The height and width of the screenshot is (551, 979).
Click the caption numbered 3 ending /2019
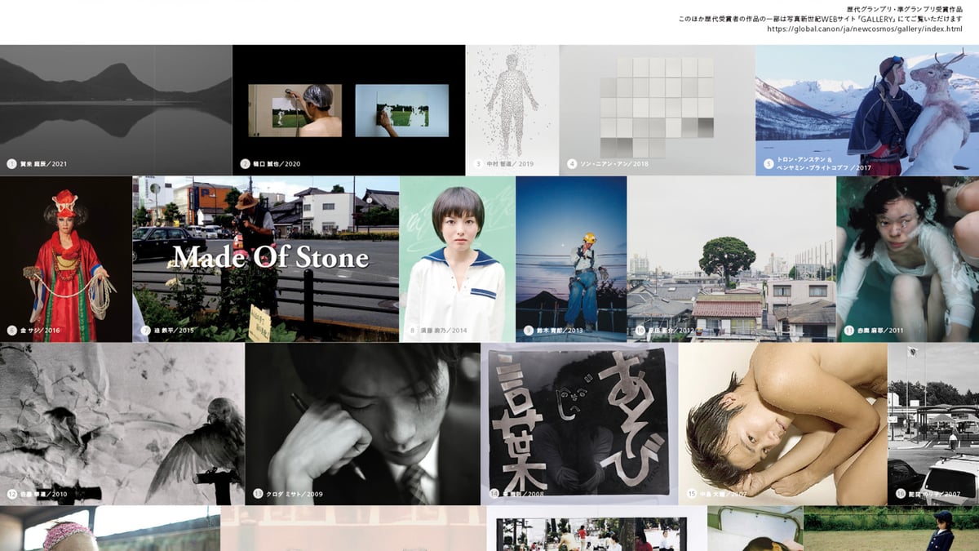(504, 164)
